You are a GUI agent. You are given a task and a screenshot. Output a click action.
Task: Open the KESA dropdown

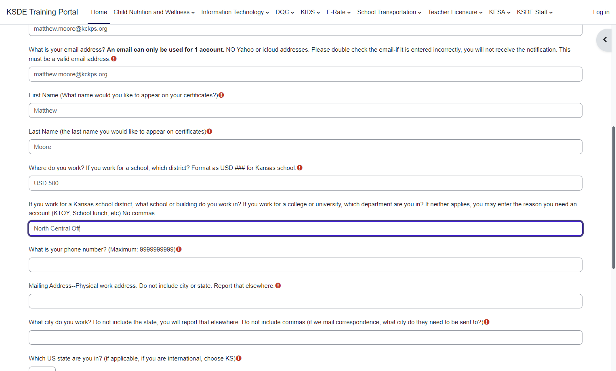point(500,12)
